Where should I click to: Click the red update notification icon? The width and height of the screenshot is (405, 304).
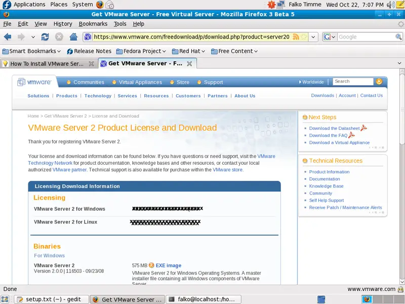271,5
